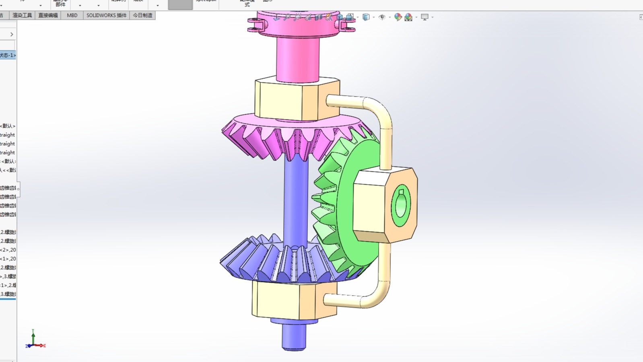Open the MBD tab

[72, 15]
